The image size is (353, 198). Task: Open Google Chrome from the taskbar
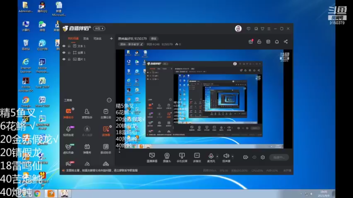[38, 194]
